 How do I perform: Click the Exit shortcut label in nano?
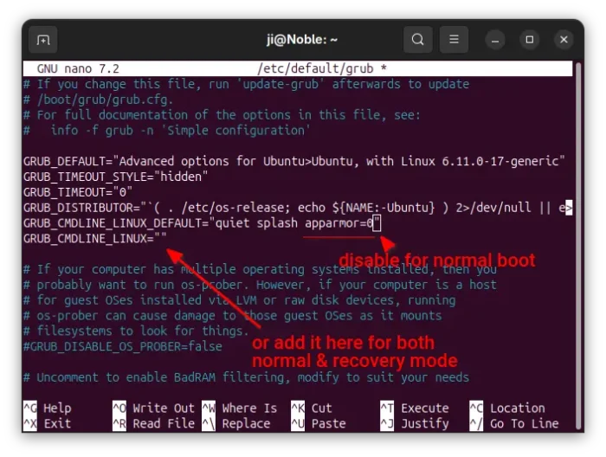click(x=57, y=423)
